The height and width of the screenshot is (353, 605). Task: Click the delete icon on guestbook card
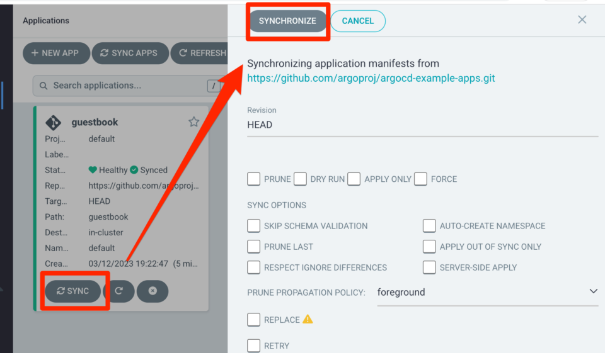point(153,291)
